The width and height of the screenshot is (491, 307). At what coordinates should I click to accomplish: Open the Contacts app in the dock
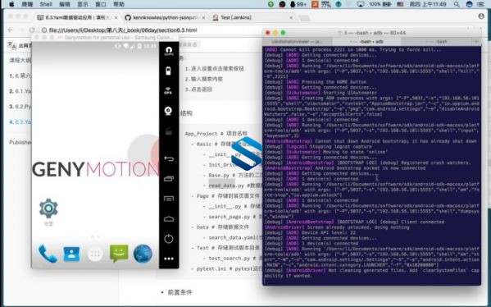pyautogui.click(x=71, y=254)
